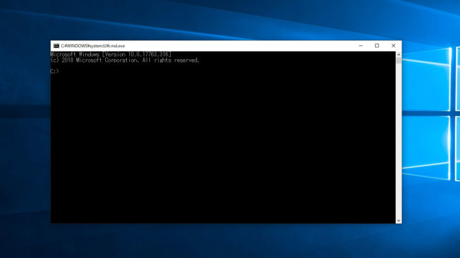Click the "C:>" command prompt line
The image size is (460, 258).
click(x=55, y=72)
